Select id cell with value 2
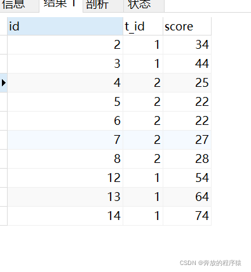This screenshot has height=272, width=251. pos(65,45)
